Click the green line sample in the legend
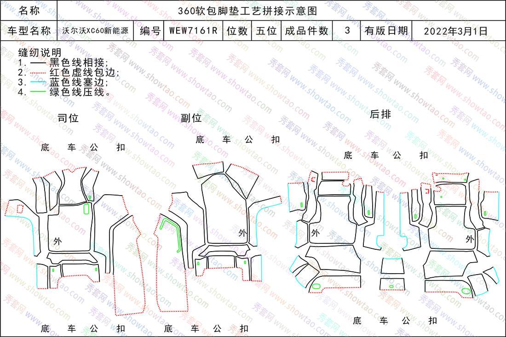Screen dimensions: 506x337 tap(38, 92)
